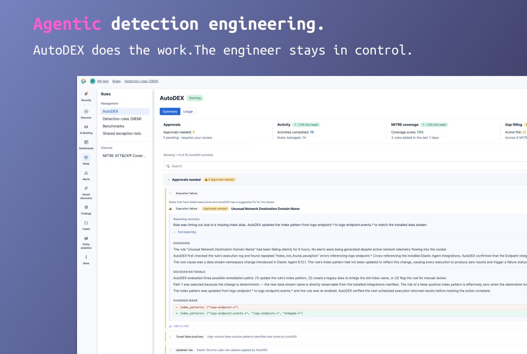The height and width of the screenshot is (354, 527).
Task: Click the 5 approvals needed badge
Action: click(220, 180)
